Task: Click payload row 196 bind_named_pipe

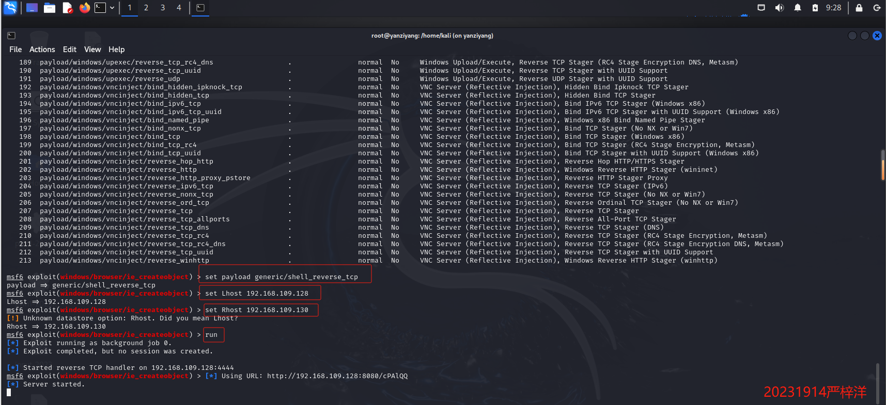Action: (362, 120)
